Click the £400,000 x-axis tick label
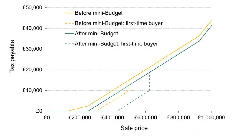Image resolution: width=235 pixels, height=136 pixels. coord(113,117)
